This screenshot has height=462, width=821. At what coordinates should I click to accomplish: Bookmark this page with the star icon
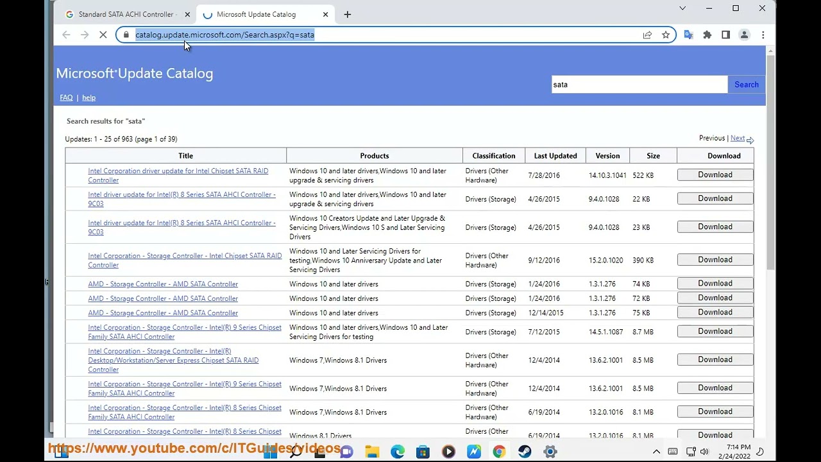[x=666, y=35]
